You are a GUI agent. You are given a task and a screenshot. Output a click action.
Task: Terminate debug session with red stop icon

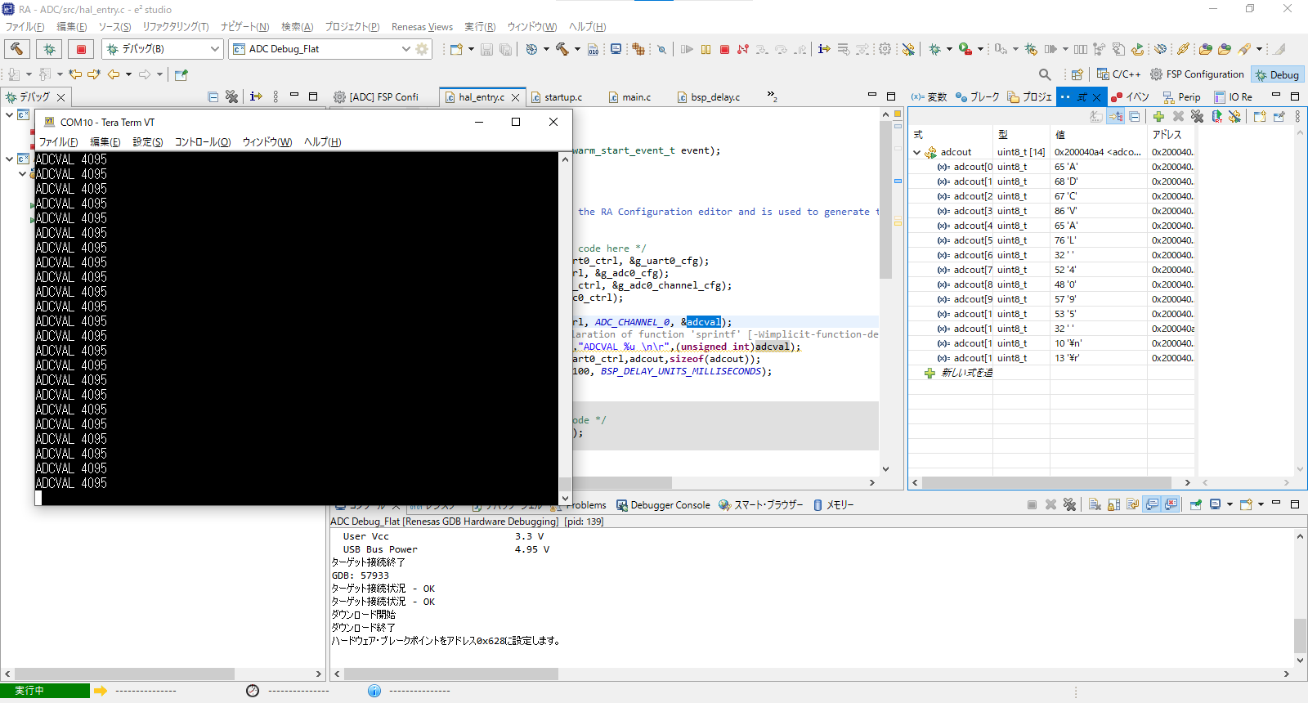point(724,49)
